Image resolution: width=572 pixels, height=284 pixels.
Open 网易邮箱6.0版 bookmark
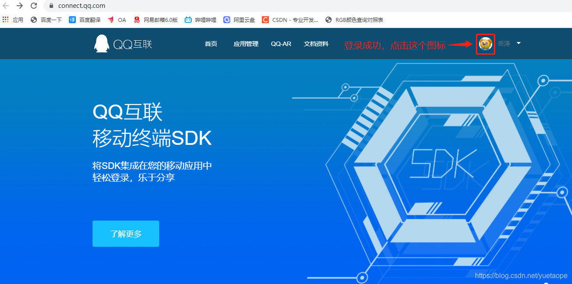pos(157,19)
